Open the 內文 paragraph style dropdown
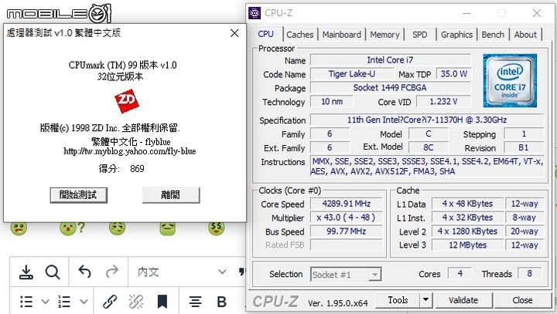This screenshot has width=557, height=314. coord(182,272)
